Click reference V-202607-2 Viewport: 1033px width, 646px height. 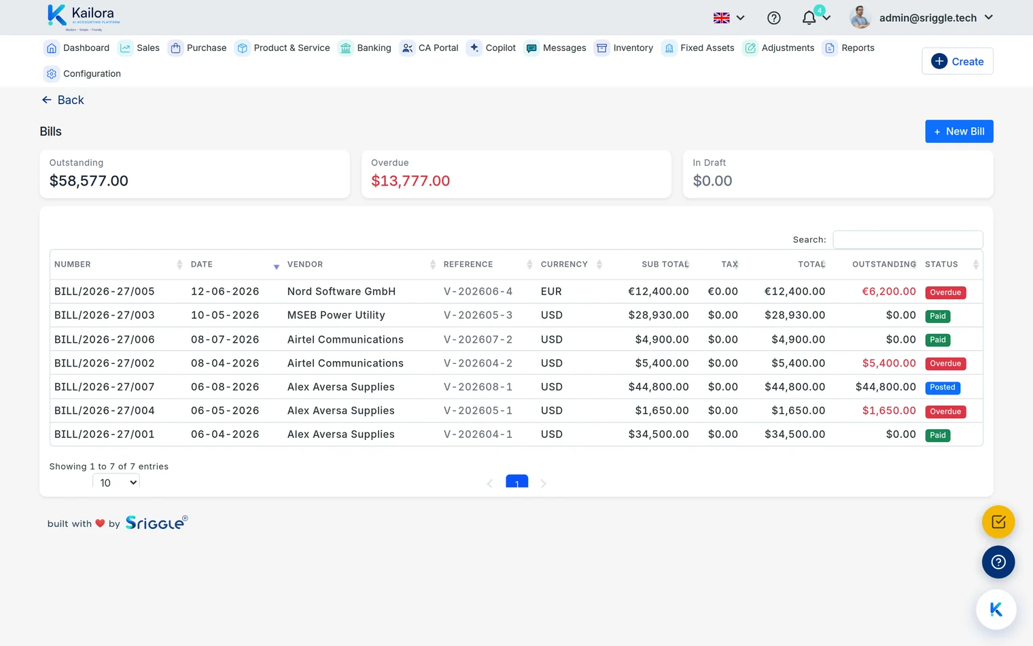[x=478, y=339]
